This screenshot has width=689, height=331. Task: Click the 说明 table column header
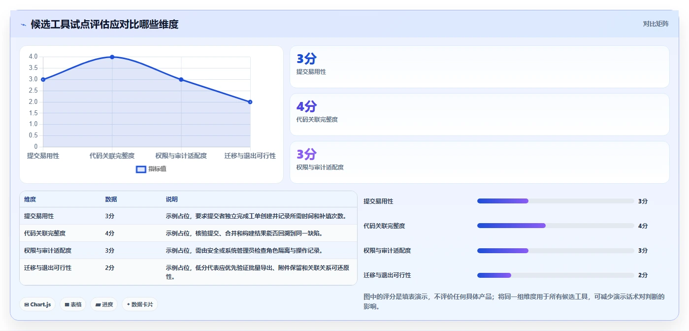pos(172,199)
